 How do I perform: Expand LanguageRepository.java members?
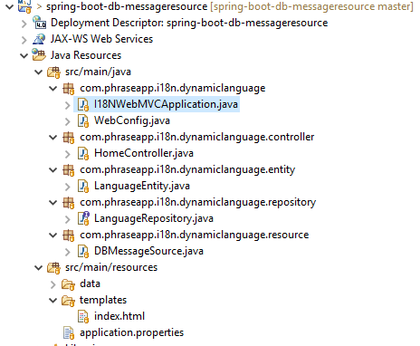coord(68,219)
